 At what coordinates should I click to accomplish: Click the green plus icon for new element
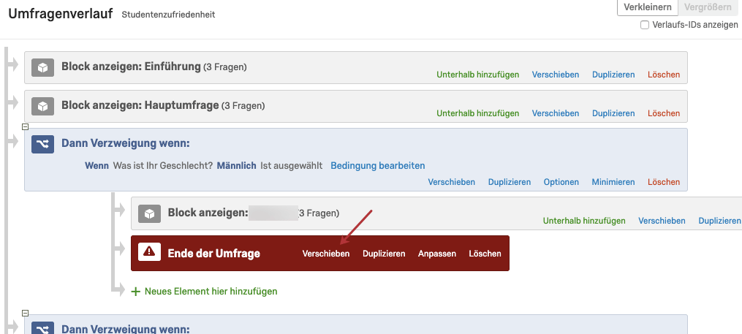[x=136, y=292]
